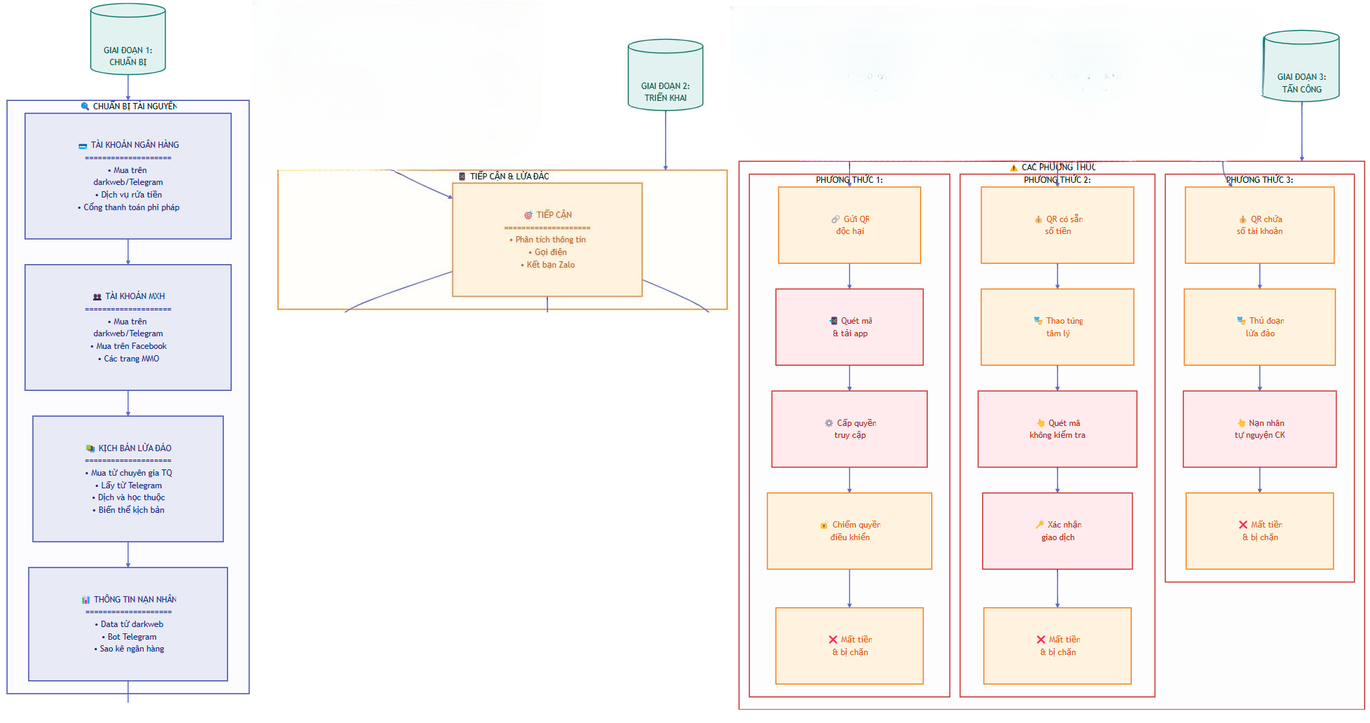Click the magnifier icon beside CHUẨN BỊ TÀI NGUYÊN
The height and width of the screenshot is (723, 1370).
click(85, 106)
